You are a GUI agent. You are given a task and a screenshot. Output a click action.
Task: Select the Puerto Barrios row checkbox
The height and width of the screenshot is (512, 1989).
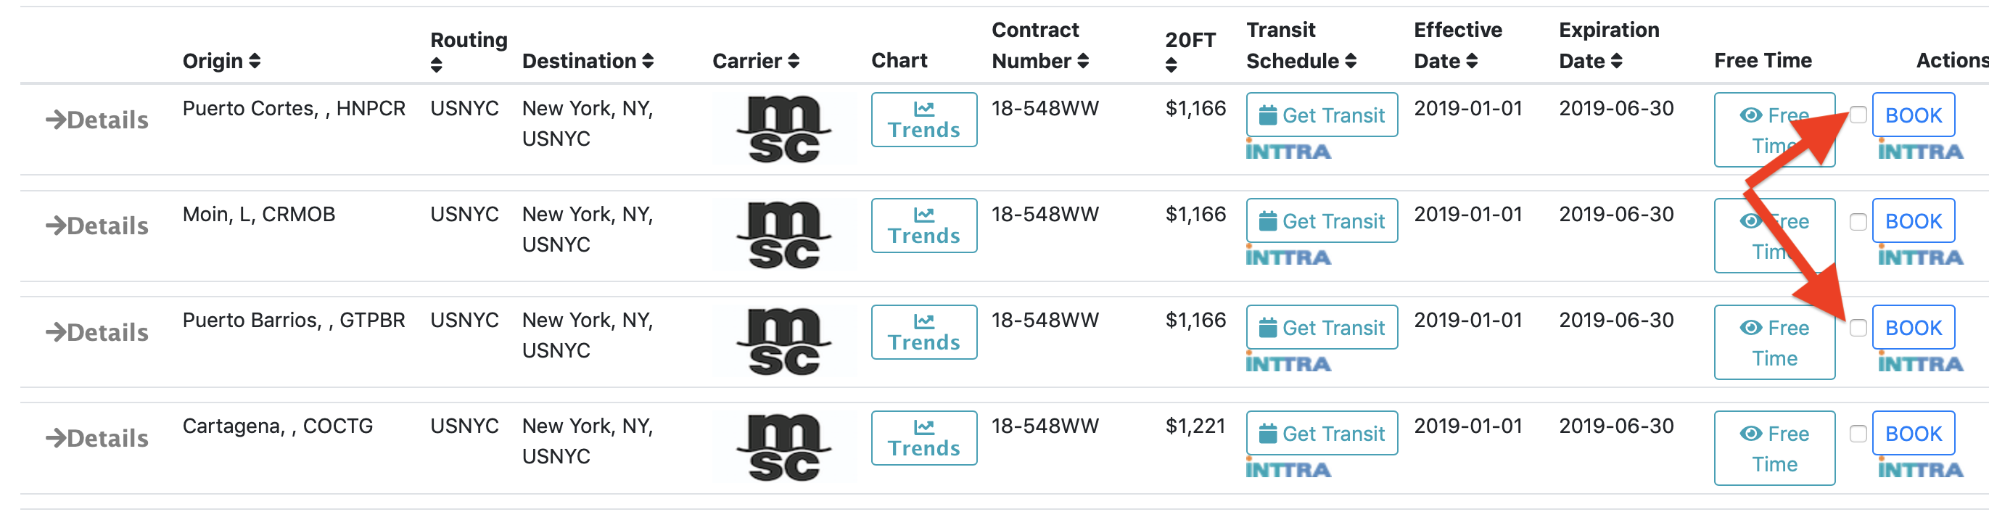1858,329
